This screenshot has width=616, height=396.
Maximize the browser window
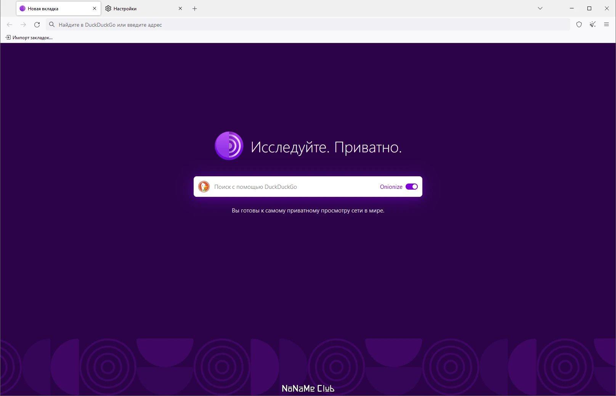click(x=589, y=8)
